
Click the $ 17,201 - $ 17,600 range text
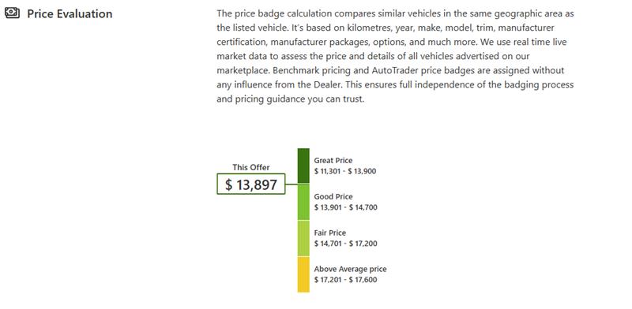346,280
